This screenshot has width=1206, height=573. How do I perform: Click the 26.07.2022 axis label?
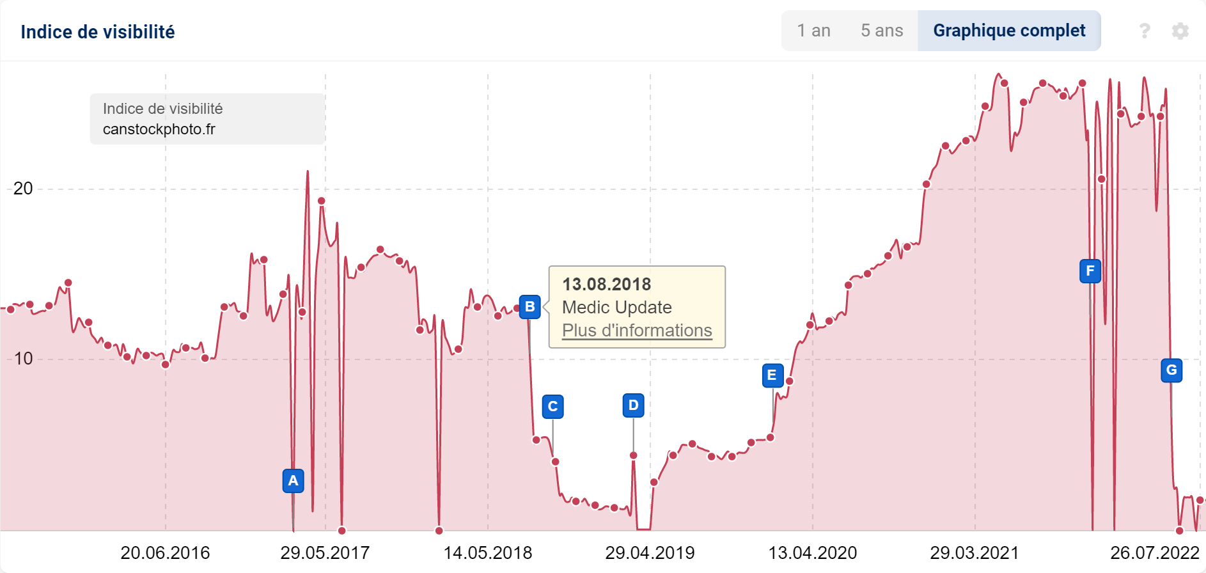coord(1155,553)
